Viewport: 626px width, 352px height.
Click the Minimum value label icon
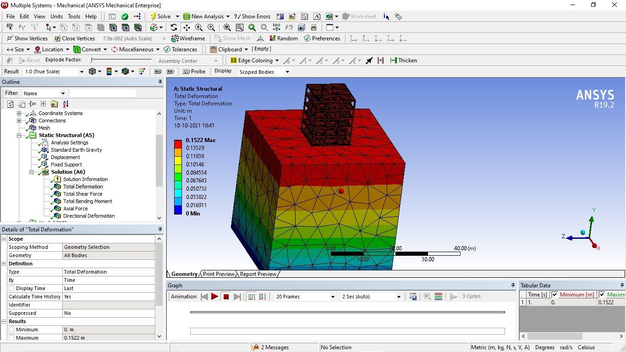[170, 71]
